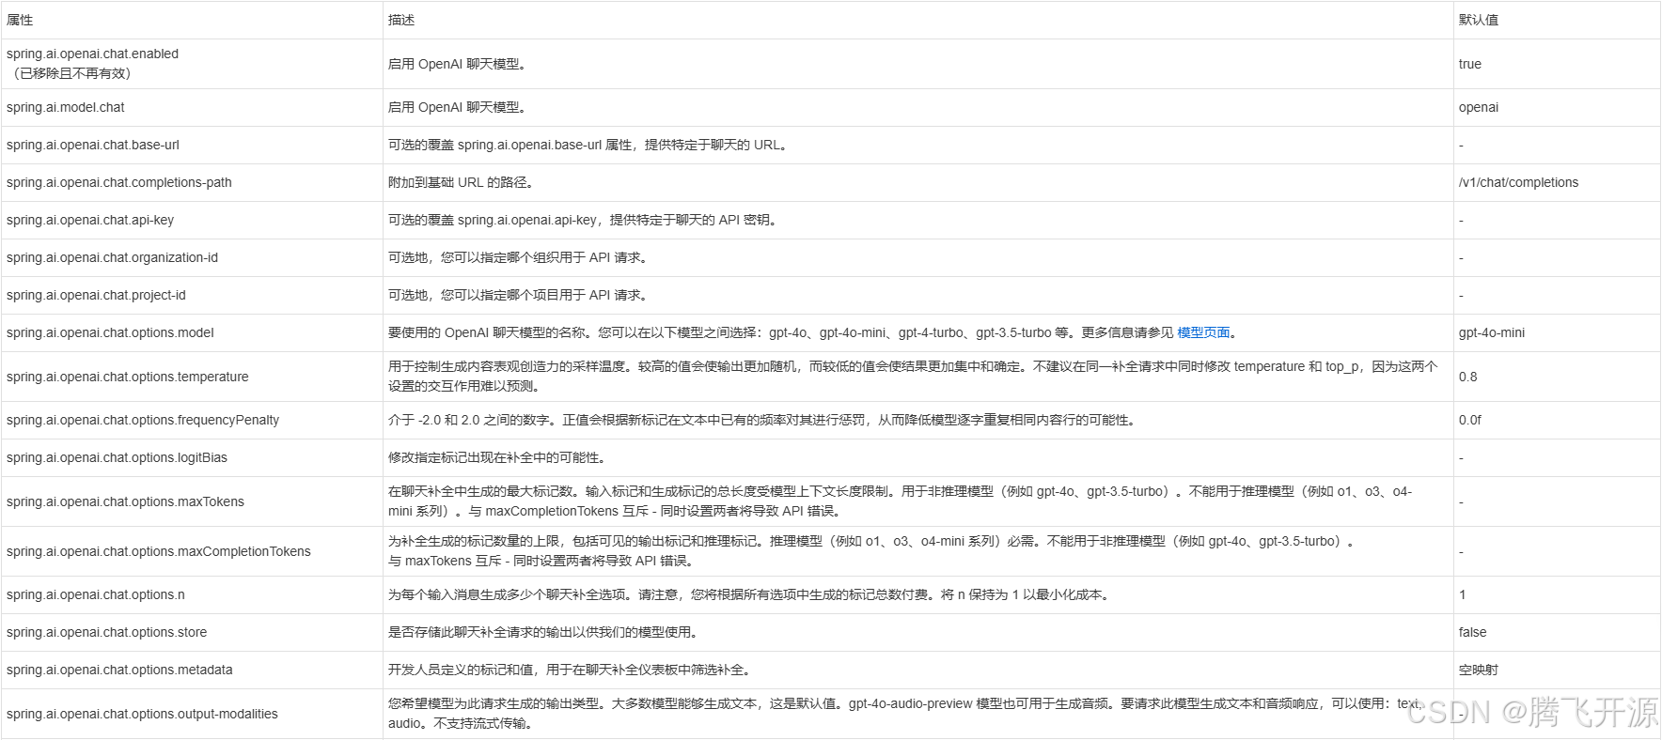Click description 修改指定标记出现在补全中的可能性

(497, 457)
